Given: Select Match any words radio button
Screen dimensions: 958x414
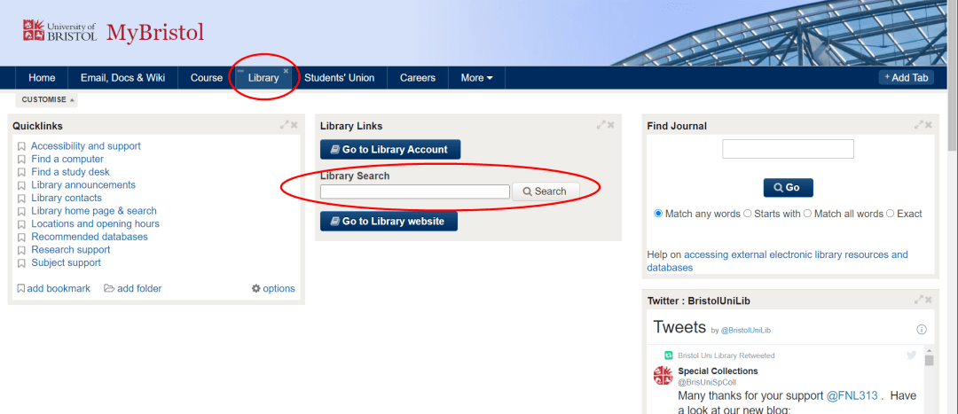Looking at the screenshot, I should pyautogui.click(x=658, y=214).
